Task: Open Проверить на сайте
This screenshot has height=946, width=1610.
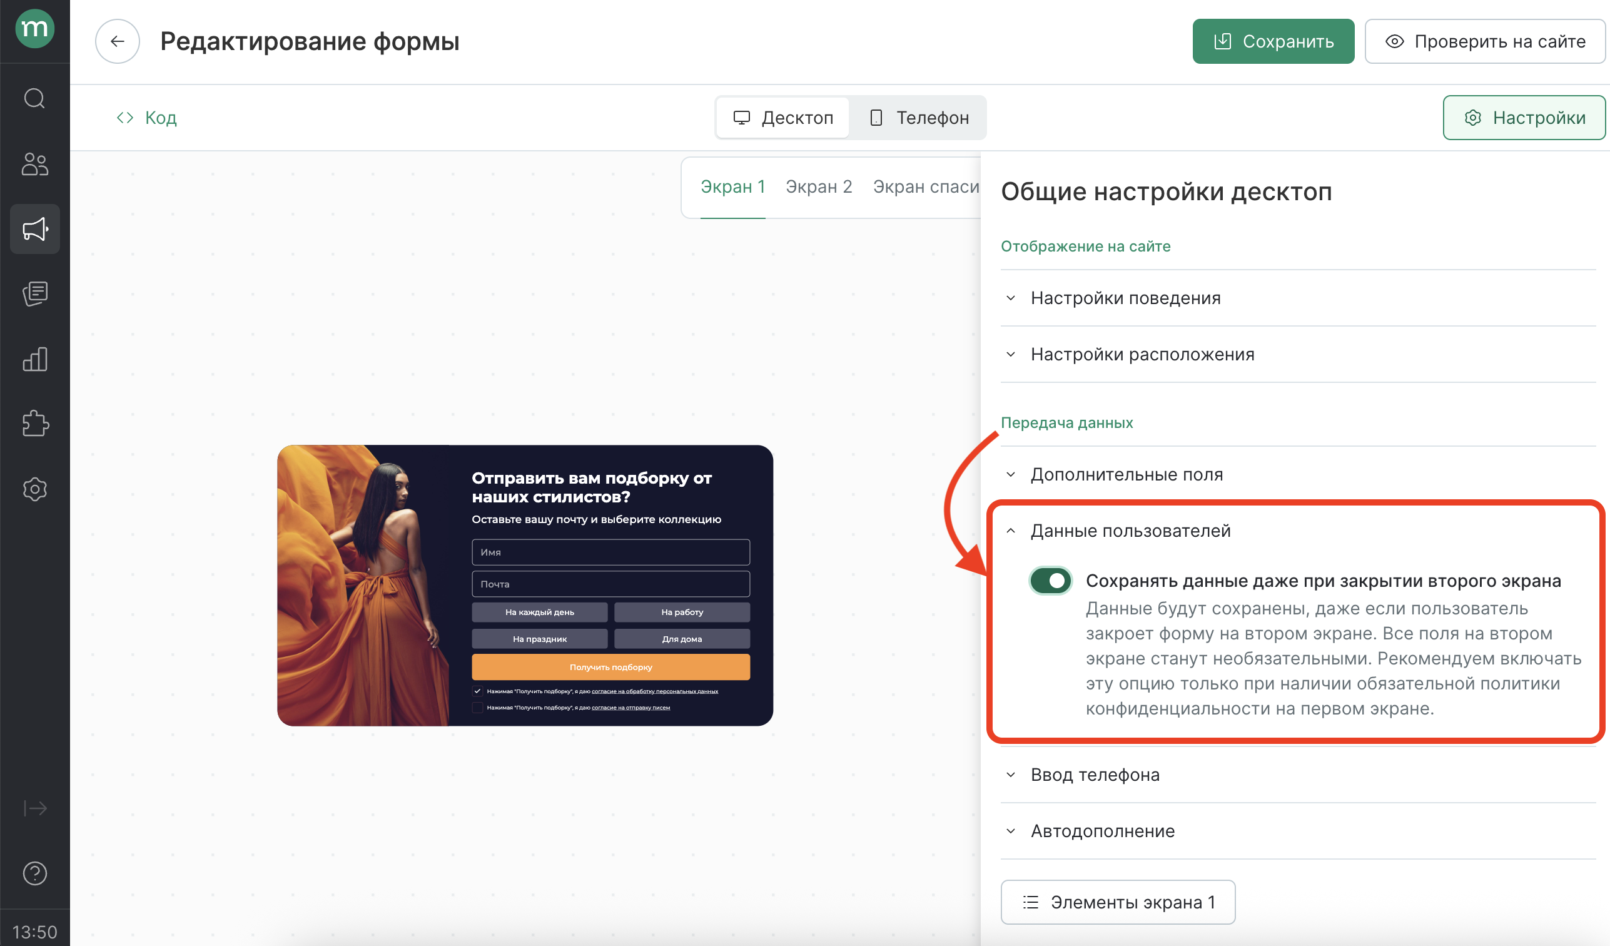Action: click(1484, 41)
